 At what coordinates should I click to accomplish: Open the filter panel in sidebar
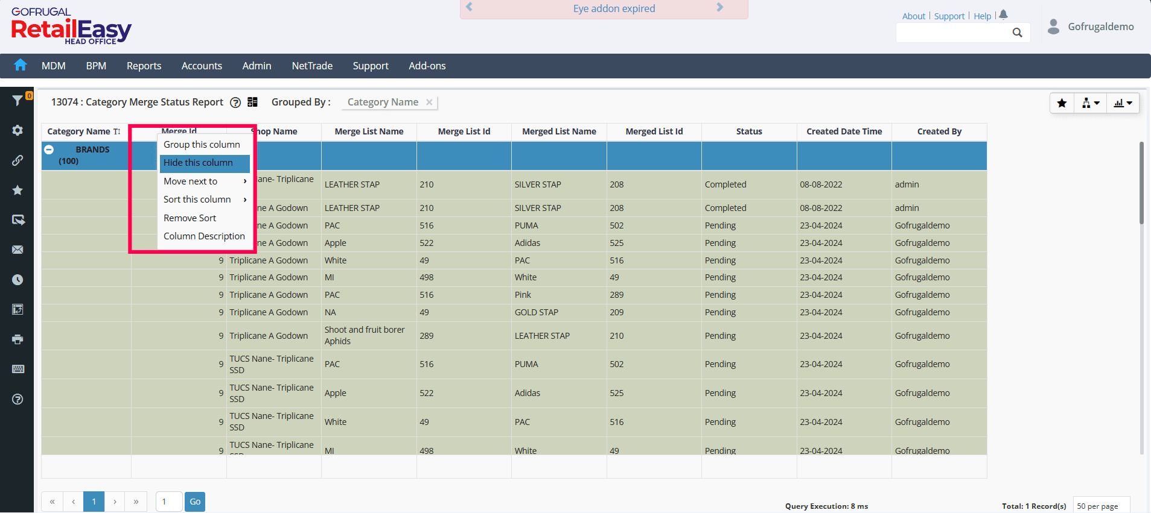coord(18,101)
